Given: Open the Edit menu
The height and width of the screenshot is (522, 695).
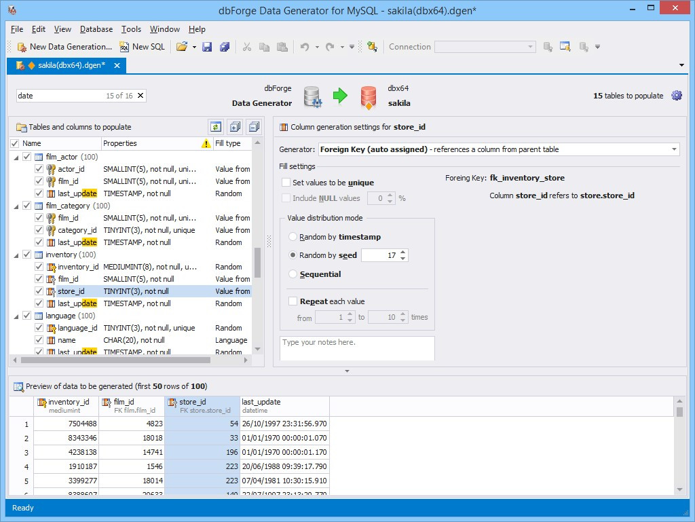Looking at the screenshot, I should pos(39,29).
